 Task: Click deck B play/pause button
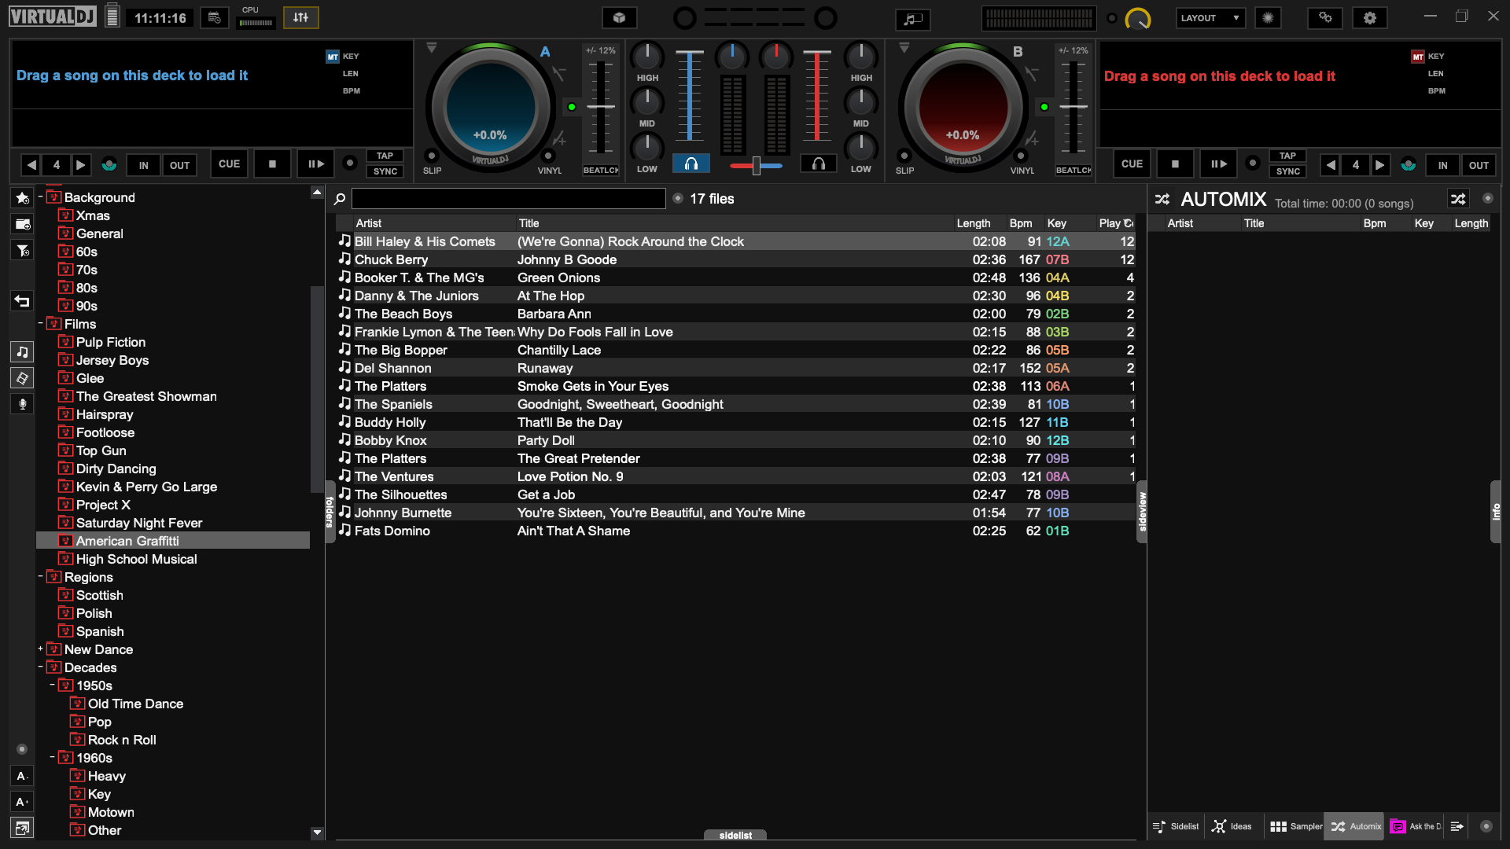point(1218,164)
